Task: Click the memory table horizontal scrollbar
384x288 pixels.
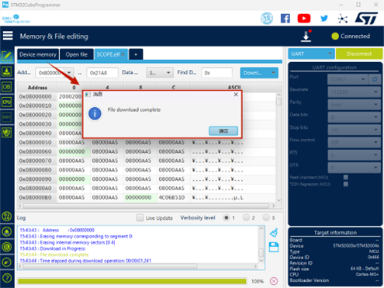Action: pyautogui.click(x=146, y=206)
